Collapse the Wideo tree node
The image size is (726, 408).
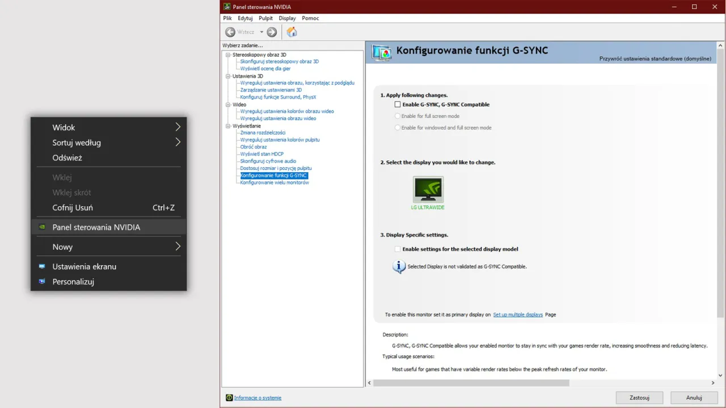(x=227, y=104)
